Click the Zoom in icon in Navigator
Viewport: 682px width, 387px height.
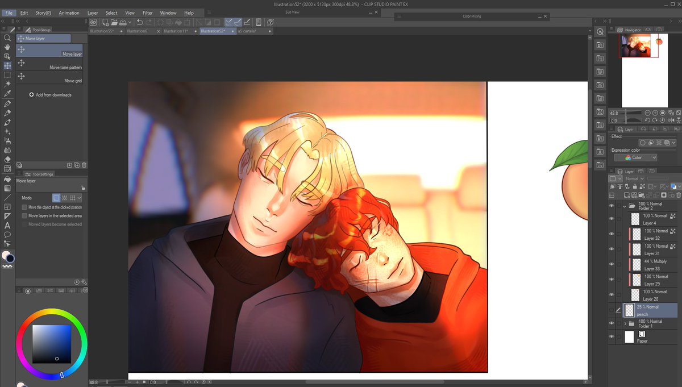pyautogui.click(x=655, y=113)
